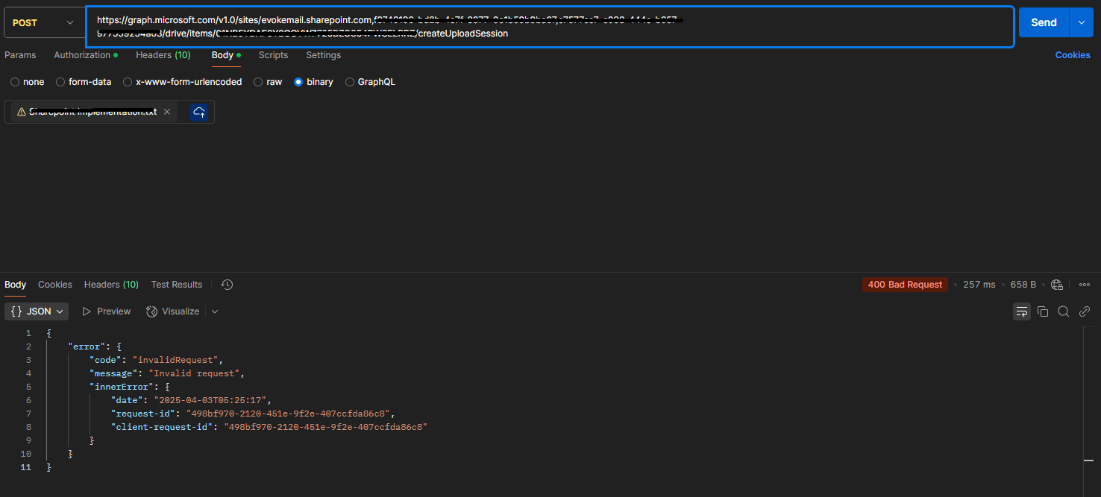Open the response history clock icon

pos(228,285)
